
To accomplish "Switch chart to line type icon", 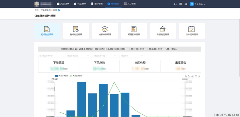I will pos(189,76).
